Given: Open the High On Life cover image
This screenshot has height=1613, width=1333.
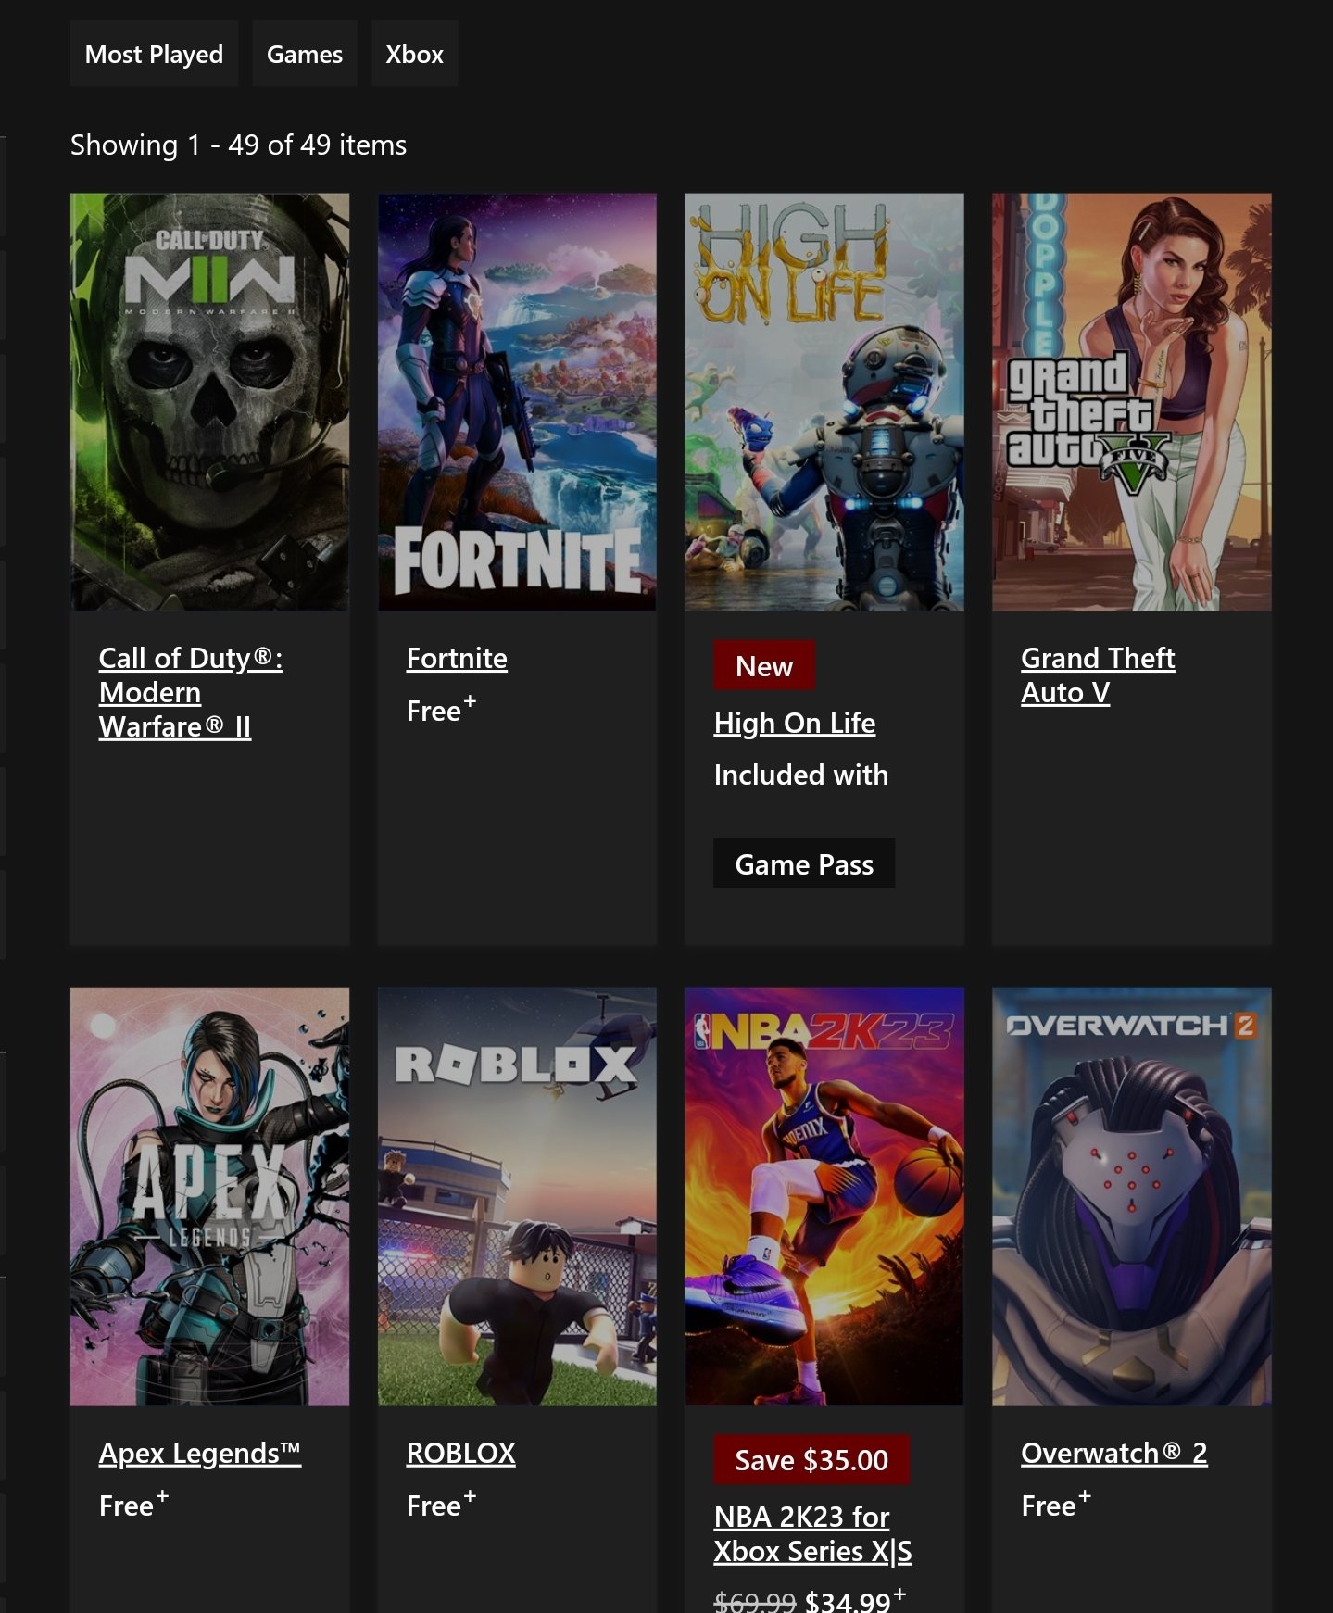Looking at the screenshot, I should pyautogui.click(x=824, y=402).
